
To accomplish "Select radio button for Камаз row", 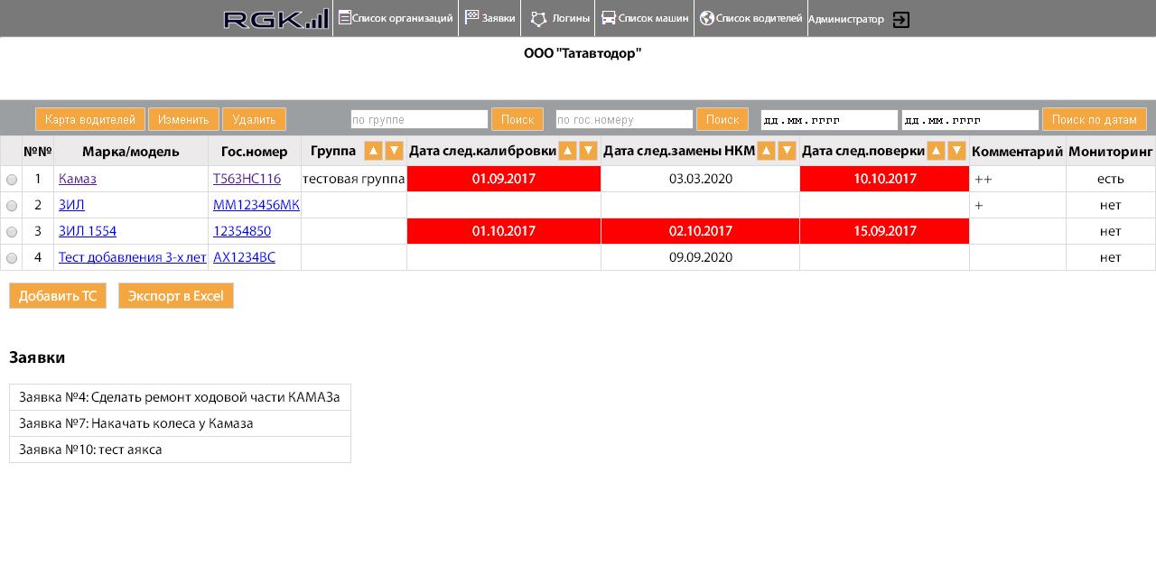I will coord(12,180).
